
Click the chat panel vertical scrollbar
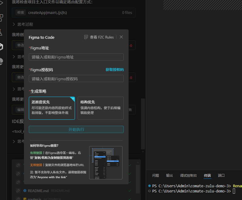143,124
